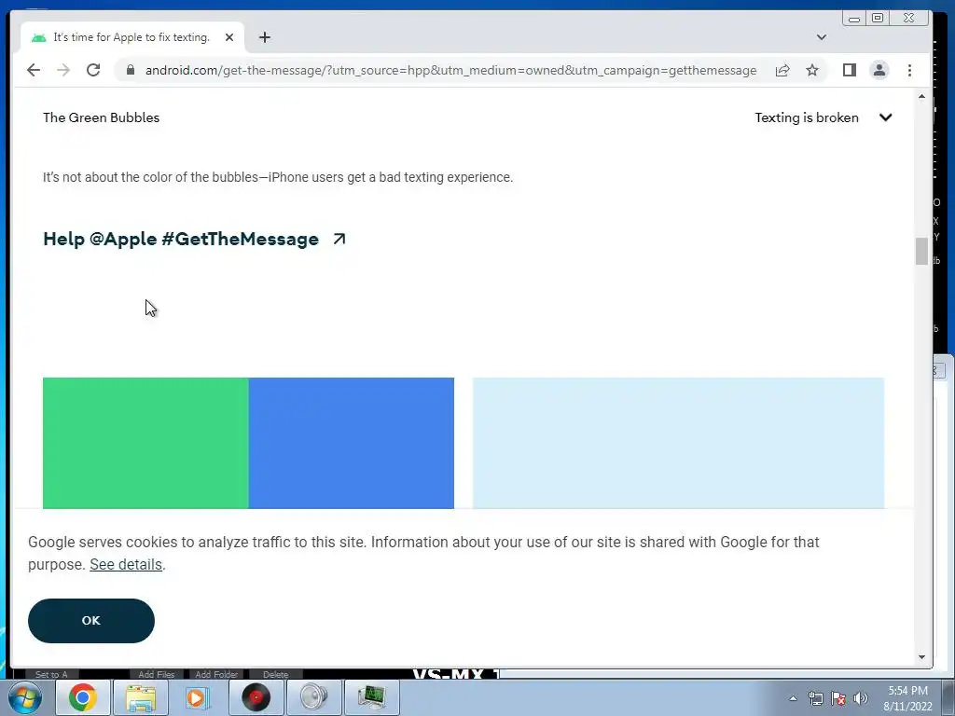The image size is (955, 716).
Task: Click the blue color block
Action: pos(352,443)
